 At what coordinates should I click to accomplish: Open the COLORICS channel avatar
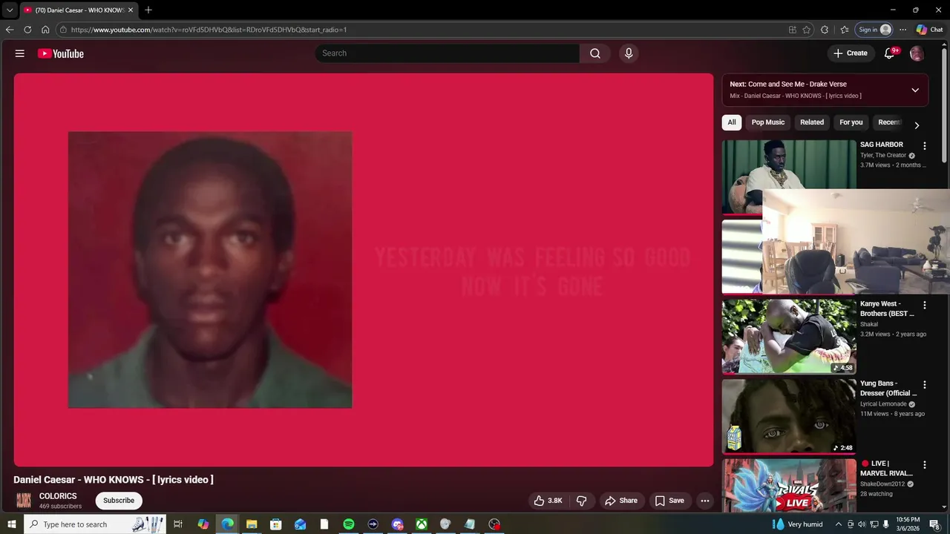pos(24,501)
